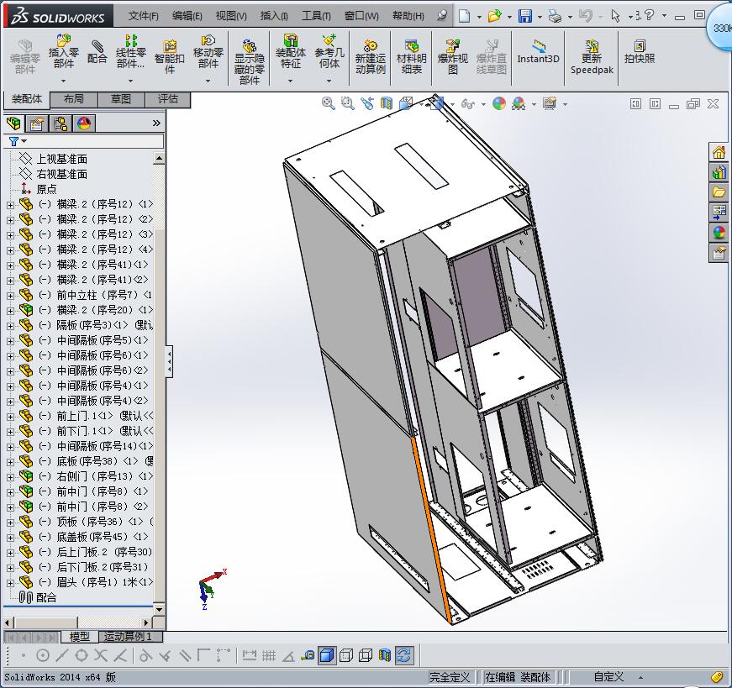Select 右视基准面 in the feature tree

[x=61, y=174]
